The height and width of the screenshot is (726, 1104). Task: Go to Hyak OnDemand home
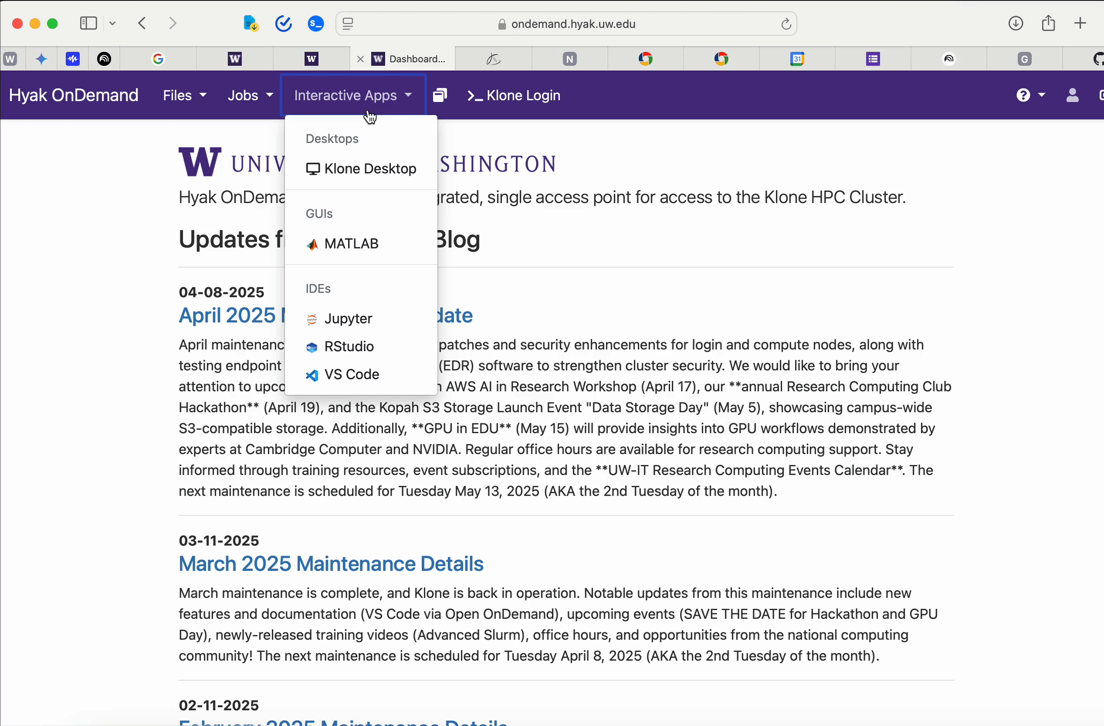tap(74, 95)
